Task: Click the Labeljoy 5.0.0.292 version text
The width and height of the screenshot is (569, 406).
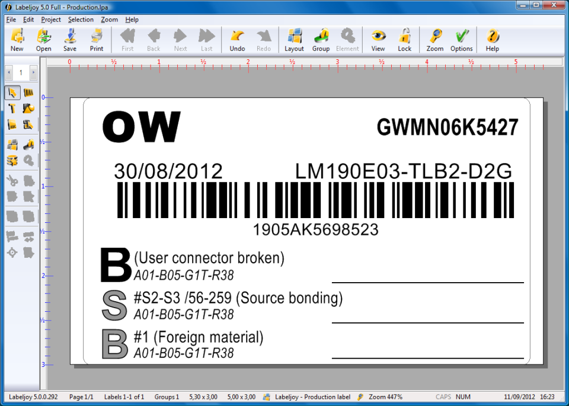Action: pyautogui.click(x=33, y=397)
